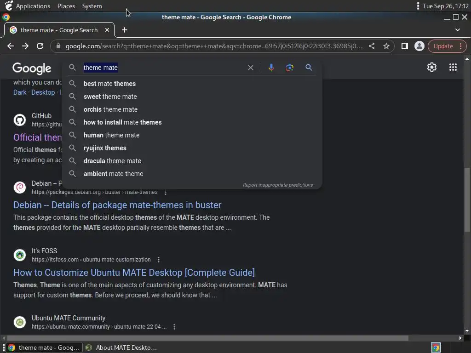Click the 'theme mate' search input field
471x353 pixels.
(162, 68)
